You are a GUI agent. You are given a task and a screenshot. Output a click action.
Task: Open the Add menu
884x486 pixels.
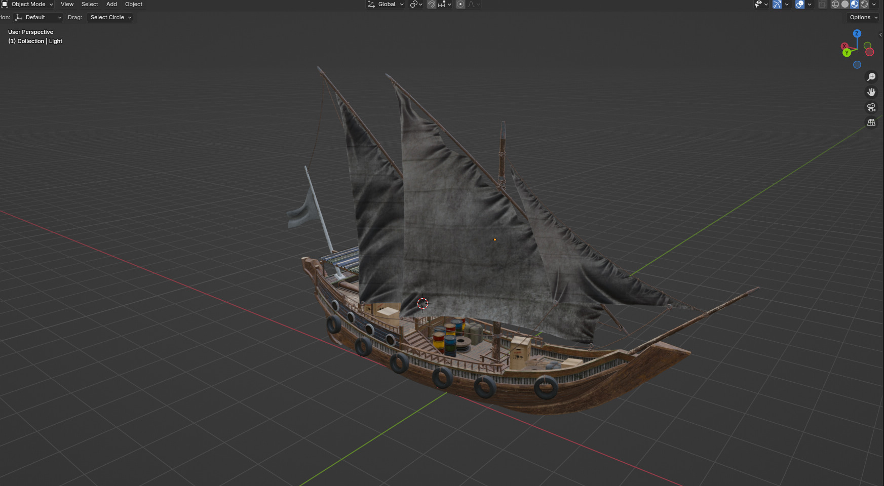[111, 4]
